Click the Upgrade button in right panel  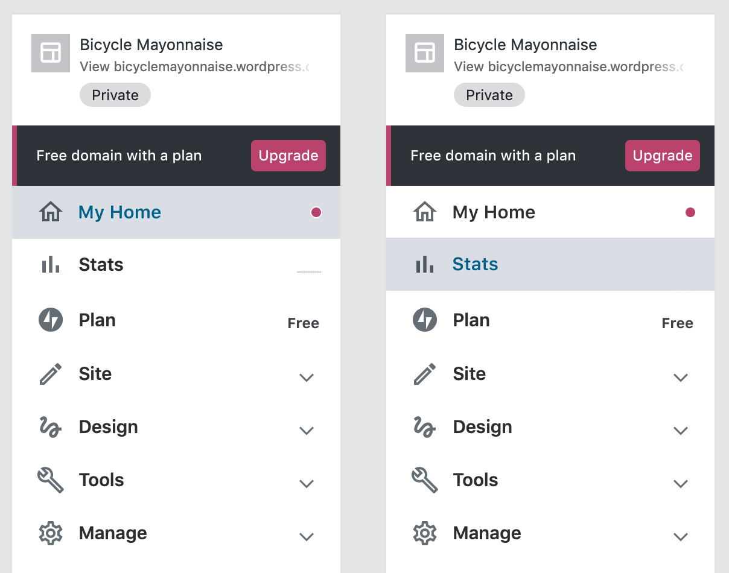click(663, 156)
